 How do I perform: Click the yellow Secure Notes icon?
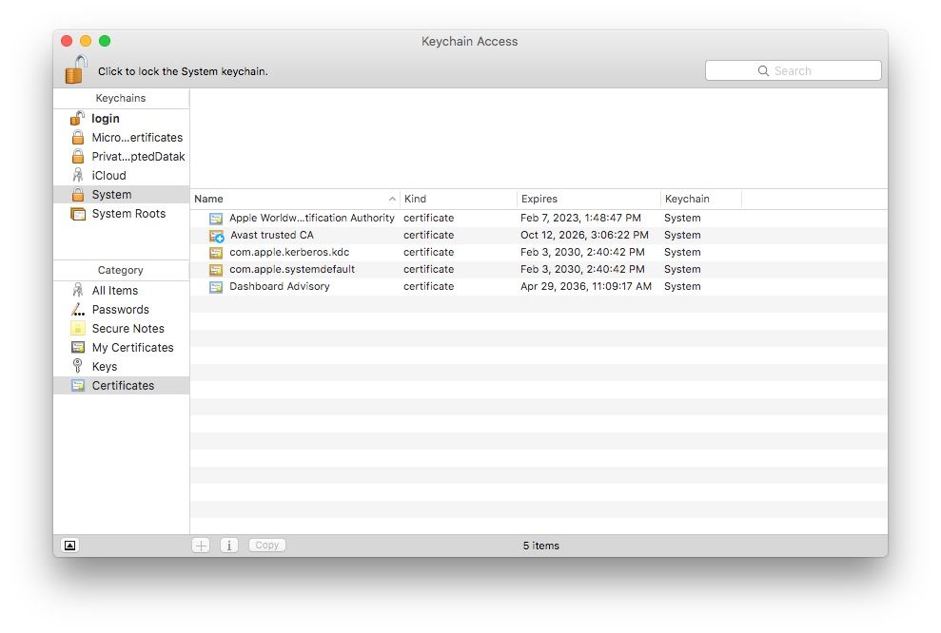[x=78, y=328]
